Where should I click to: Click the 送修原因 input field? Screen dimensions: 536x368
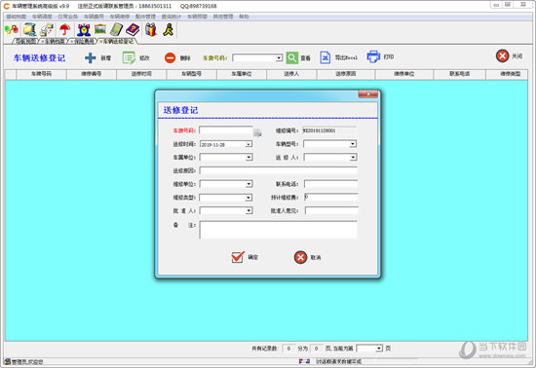pos(279,170)
